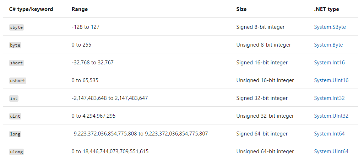The image size is (358, 165).
Task: Open the System.Int64 link
Action: coord(329,134)
